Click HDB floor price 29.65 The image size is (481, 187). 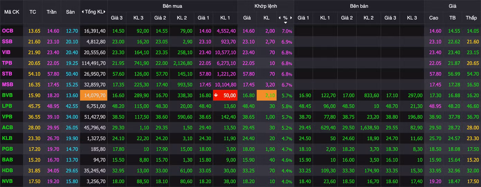72,170
